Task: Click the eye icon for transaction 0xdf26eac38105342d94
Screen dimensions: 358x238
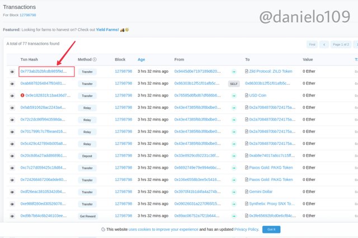Action: pos(12,192)
